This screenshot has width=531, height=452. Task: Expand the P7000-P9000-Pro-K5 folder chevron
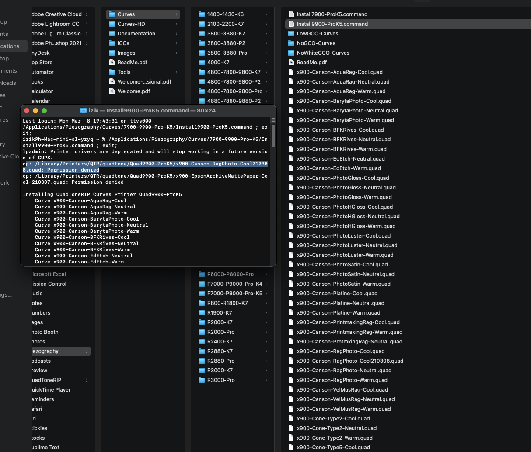pyautogui.click(x=266, y=294)
